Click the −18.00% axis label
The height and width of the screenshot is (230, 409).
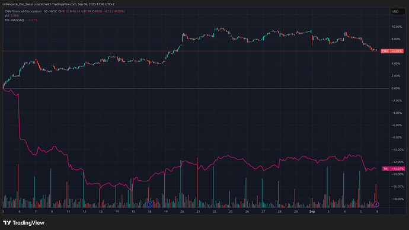397,199
